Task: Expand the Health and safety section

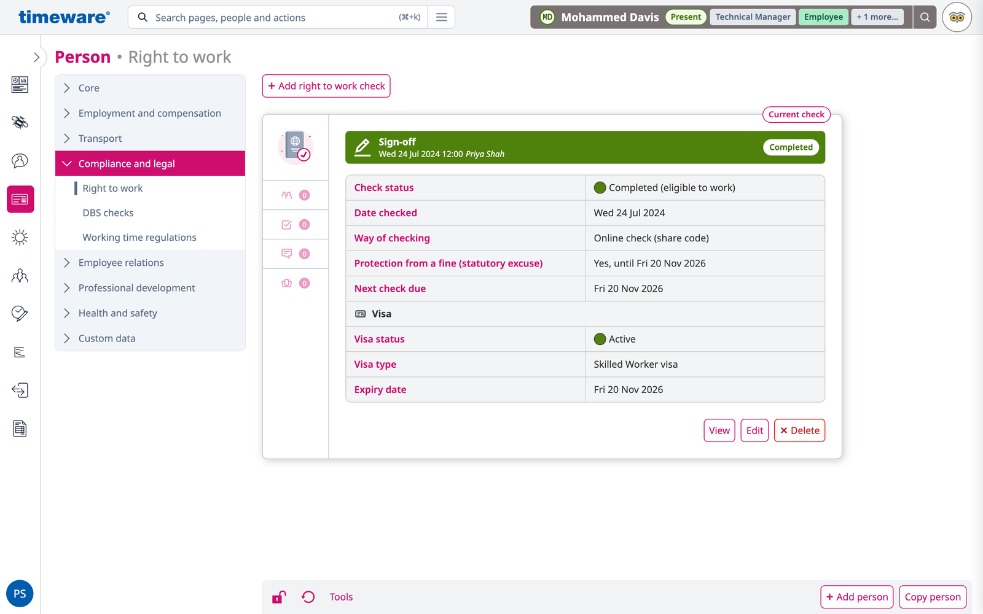Action: pos(150,313)
